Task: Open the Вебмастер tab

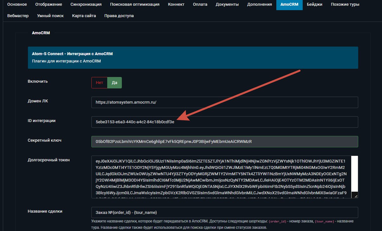Action: coord(18,16)
